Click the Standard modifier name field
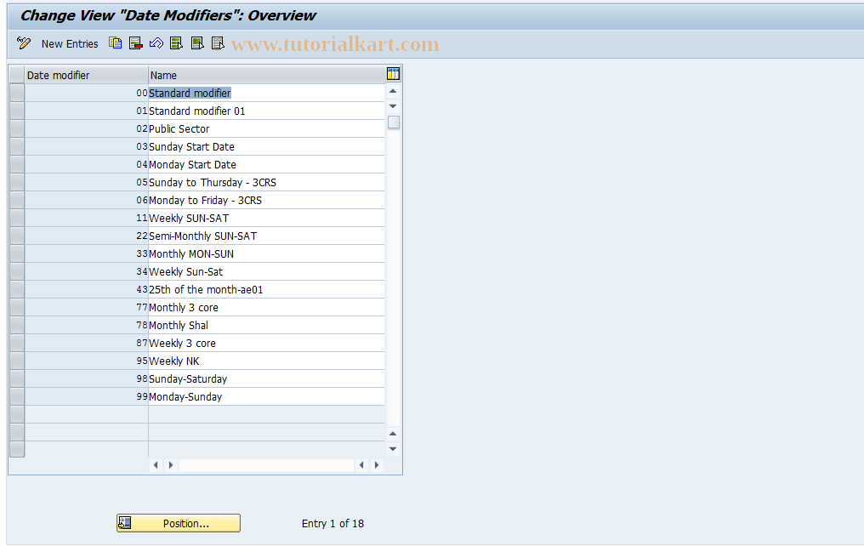 267,93
